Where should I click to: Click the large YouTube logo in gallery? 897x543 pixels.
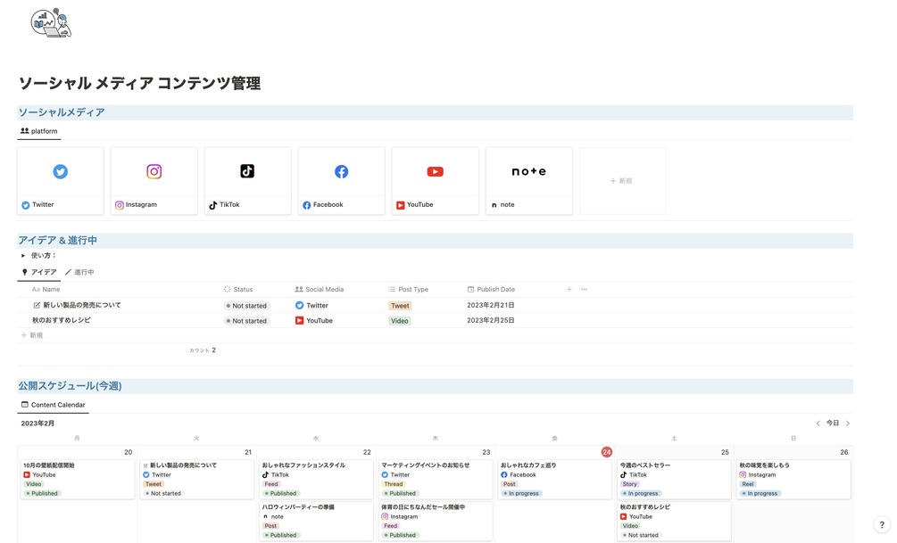[436, 171]
